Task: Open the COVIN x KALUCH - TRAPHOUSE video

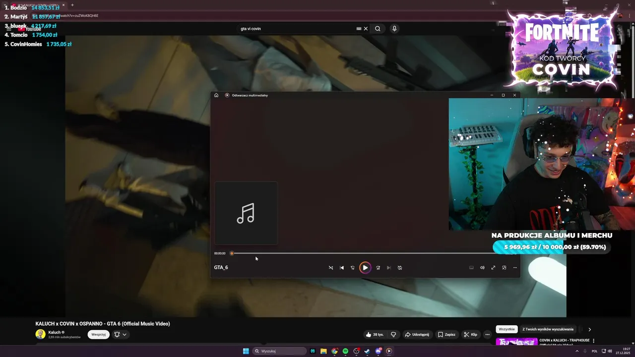Action: (565, 341)
